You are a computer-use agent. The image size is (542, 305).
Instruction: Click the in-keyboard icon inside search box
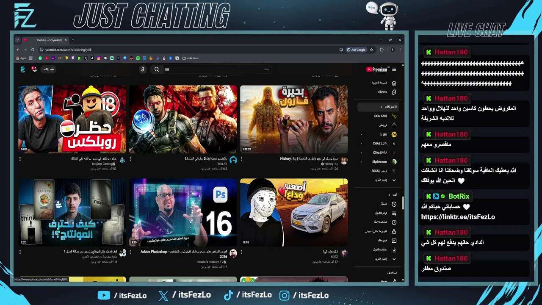(167, 69)
